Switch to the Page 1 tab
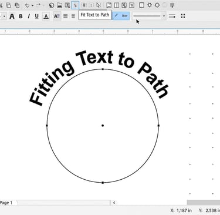Viewport: 220px width, 215px height. point(6,203)
